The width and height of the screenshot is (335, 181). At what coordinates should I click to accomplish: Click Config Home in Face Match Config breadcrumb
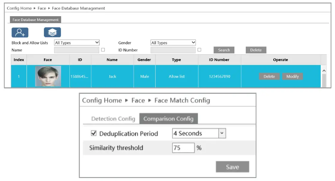tap(102, 100)
